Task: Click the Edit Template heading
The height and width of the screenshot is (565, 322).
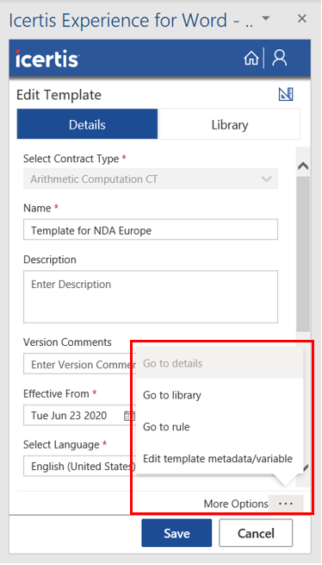Action: (59, 95)
